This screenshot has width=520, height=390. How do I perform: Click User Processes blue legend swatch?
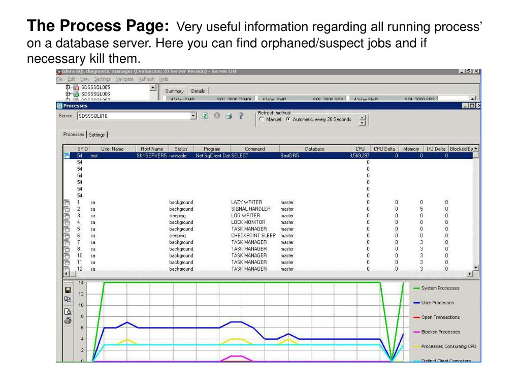tap(416, 303)
